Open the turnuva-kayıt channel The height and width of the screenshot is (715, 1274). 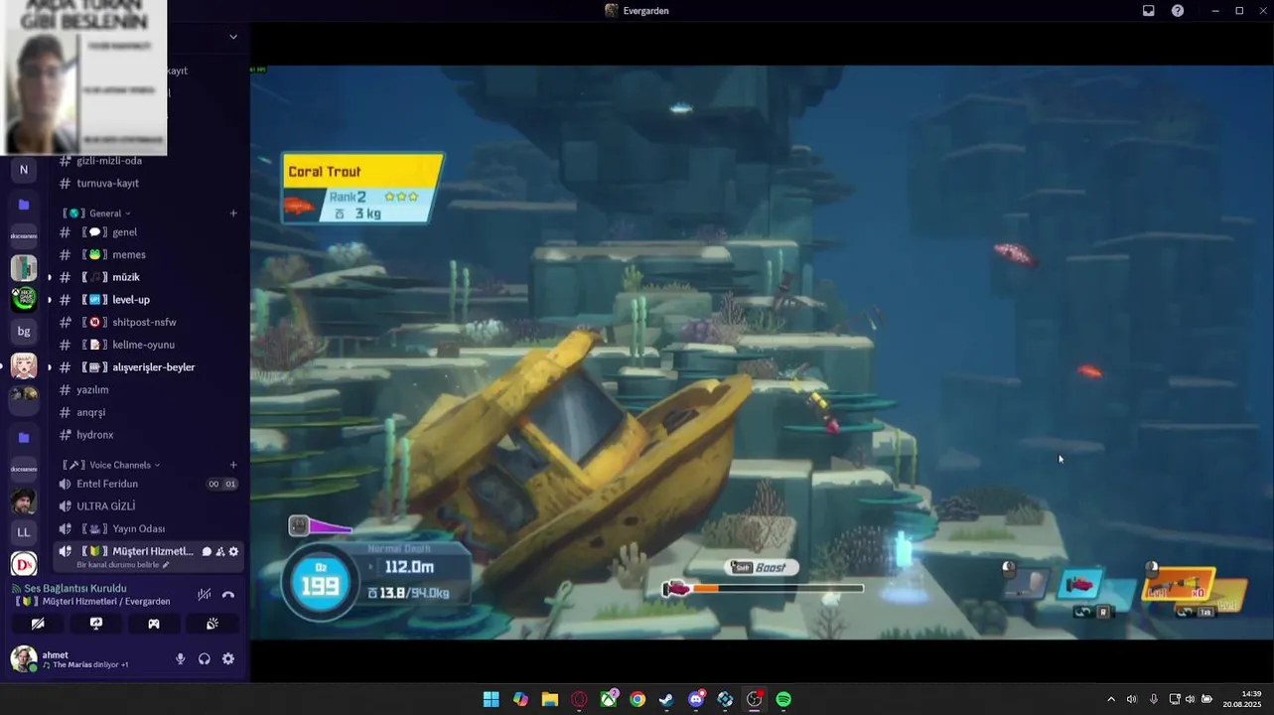(147, 183)
